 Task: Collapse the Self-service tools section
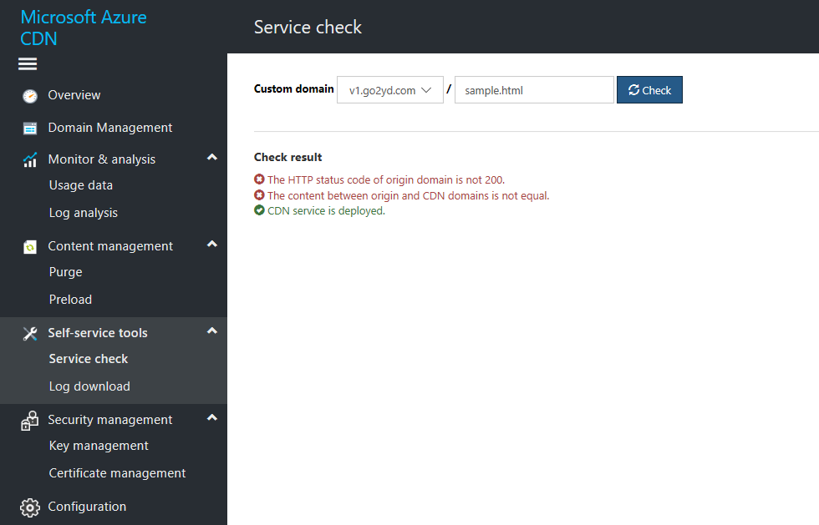[212, 331]
